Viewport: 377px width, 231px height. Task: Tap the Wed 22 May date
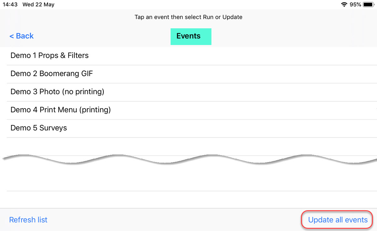coord(38,4)
